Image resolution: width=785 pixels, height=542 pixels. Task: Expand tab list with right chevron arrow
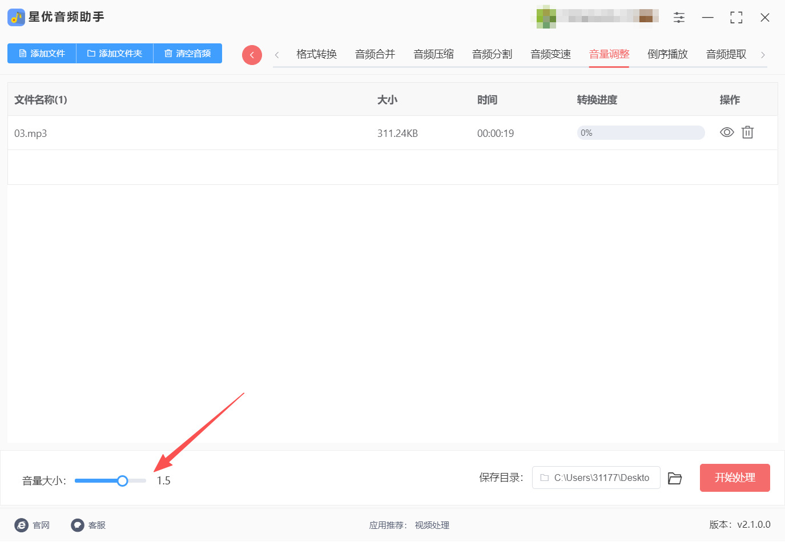tap(763, 54)
